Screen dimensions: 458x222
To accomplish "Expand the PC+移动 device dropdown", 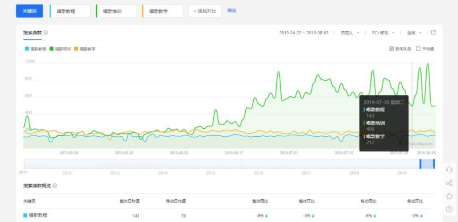I will 383,33.
